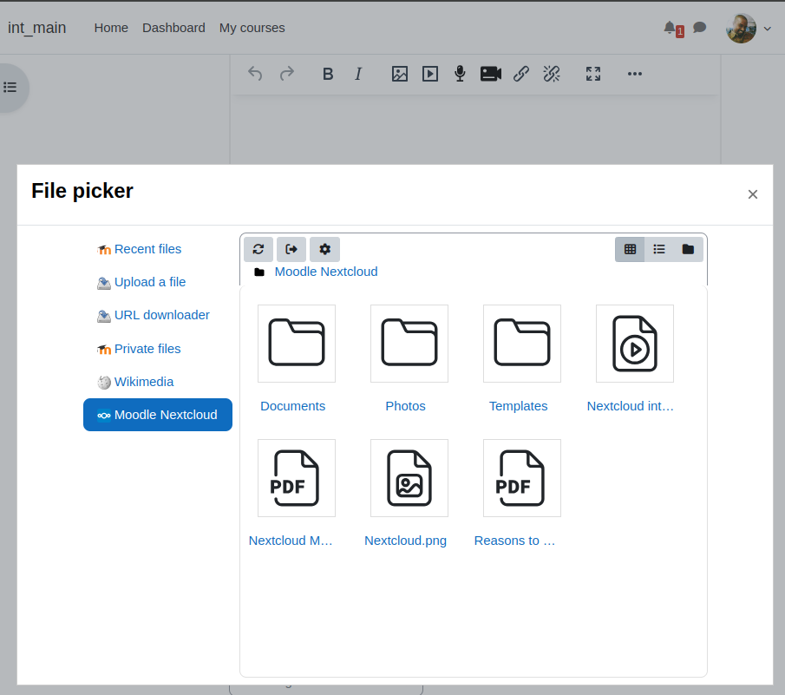The image size is (785, 695).
Task: Click the Nextcloud int… file name
Action: [631, 406]
